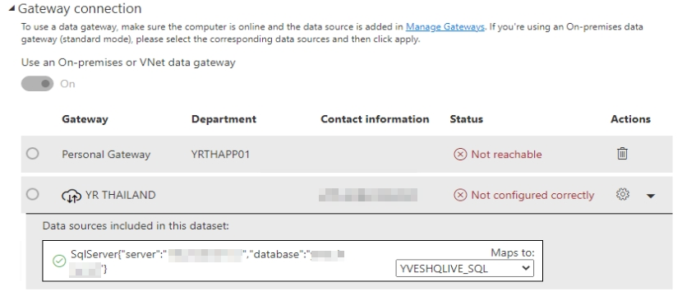Click the Not configured correctly status text
Screen dimensions: 682x296
point(532,196)
